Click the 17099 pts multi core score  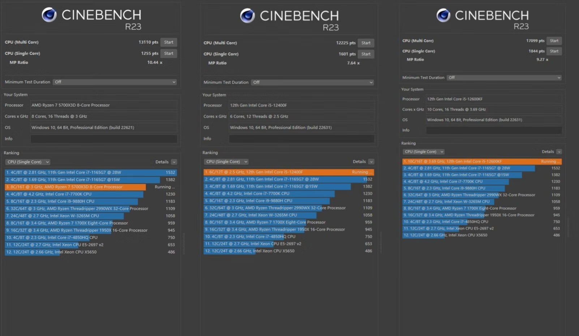535,41
